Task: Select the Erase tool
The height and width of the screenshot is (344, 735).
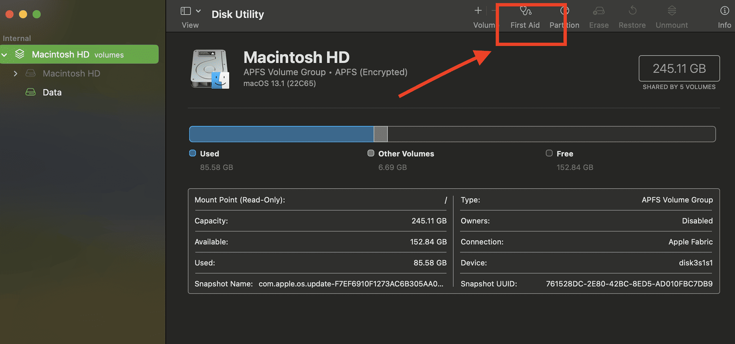Action: tap(598, 16)
